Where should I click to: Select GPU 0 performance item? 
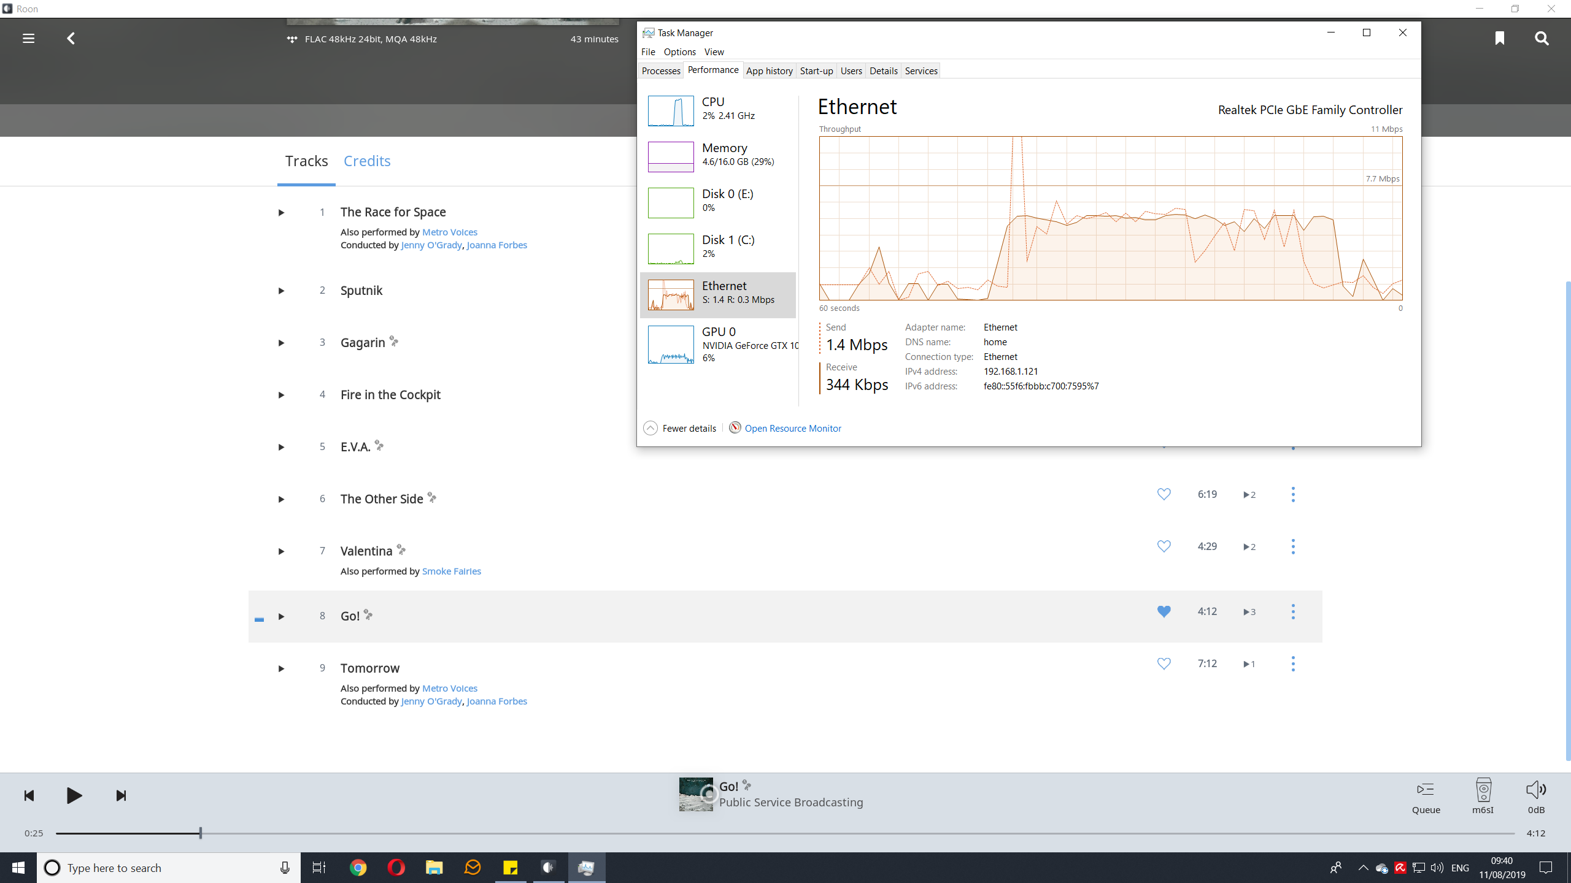(717, 344)
